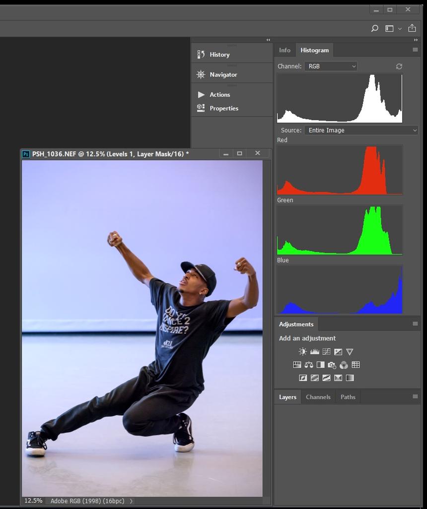Add a Curves adjustment layer
The image size is (427, 509).
coord(326,351)
